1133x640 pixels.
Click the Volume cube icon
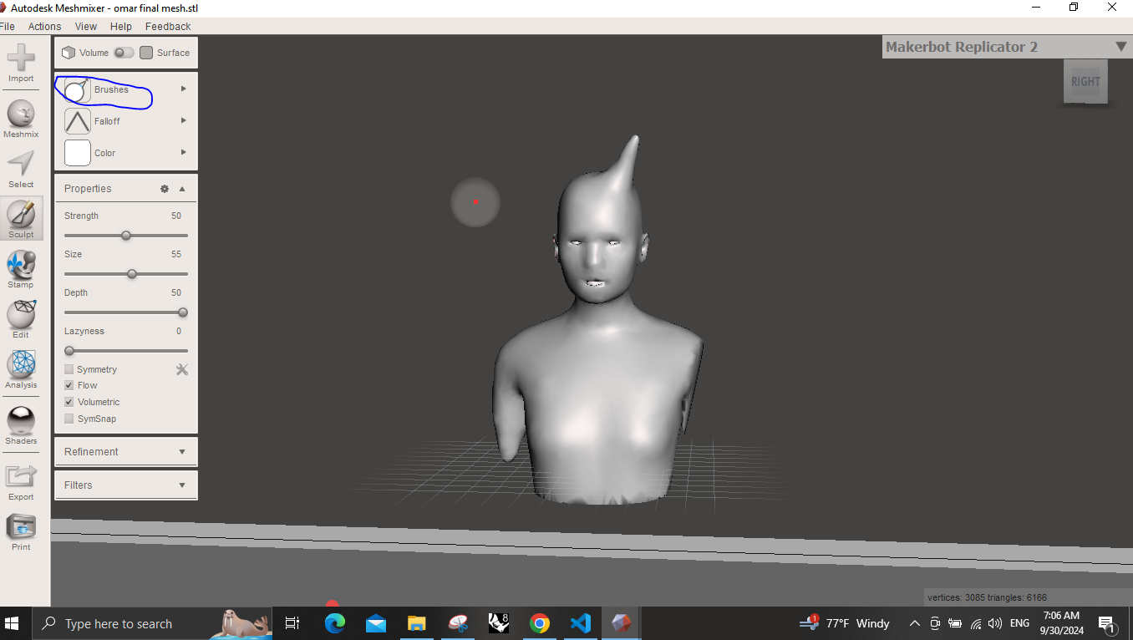point(69,53)
